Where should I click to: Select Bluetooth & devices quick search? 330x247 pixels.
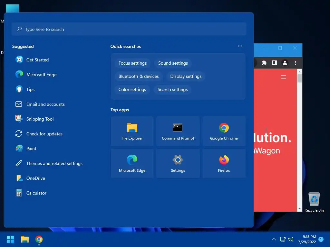[139, 77]
